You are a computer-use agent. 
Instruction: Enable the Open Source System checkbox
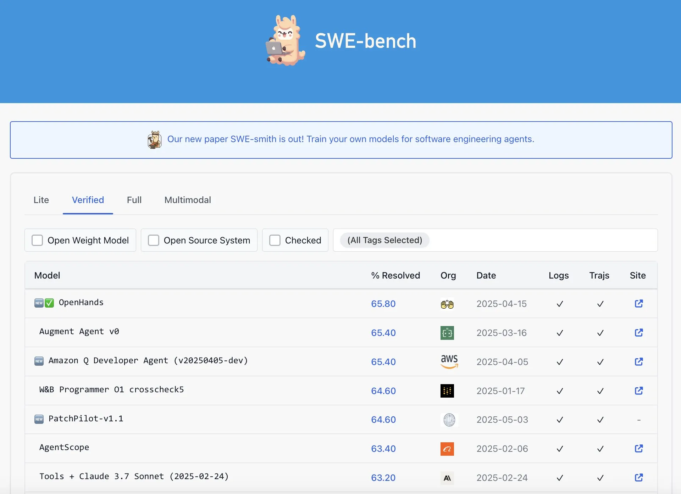pos(153,240)
